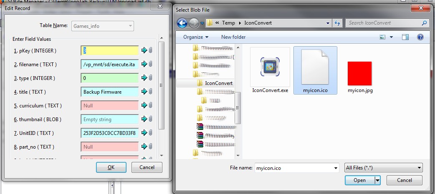Cancel the Select Blob File dialog

(404, 180)
